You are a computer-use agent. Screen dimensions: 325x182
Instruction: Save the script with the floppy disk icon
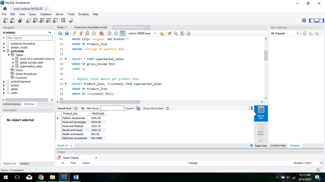pos(67,33)
